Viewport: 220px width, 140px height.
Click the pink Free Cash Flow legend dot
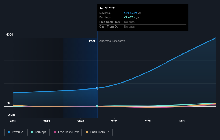coord(55,132)
